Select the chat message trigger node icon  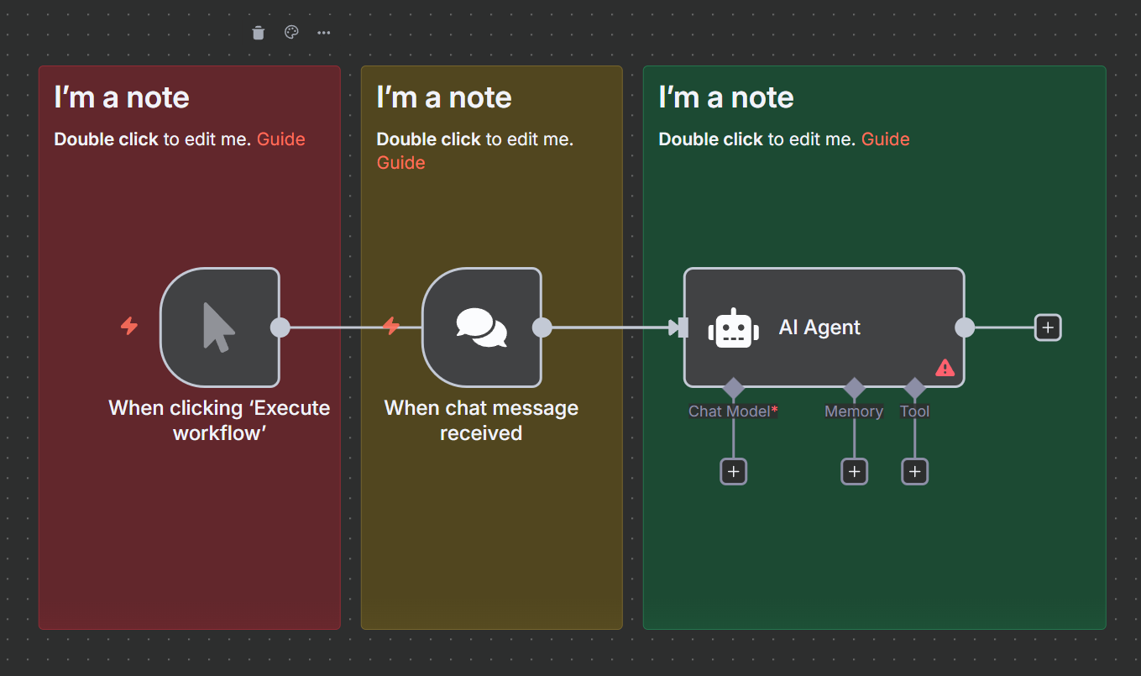(481, 328)
